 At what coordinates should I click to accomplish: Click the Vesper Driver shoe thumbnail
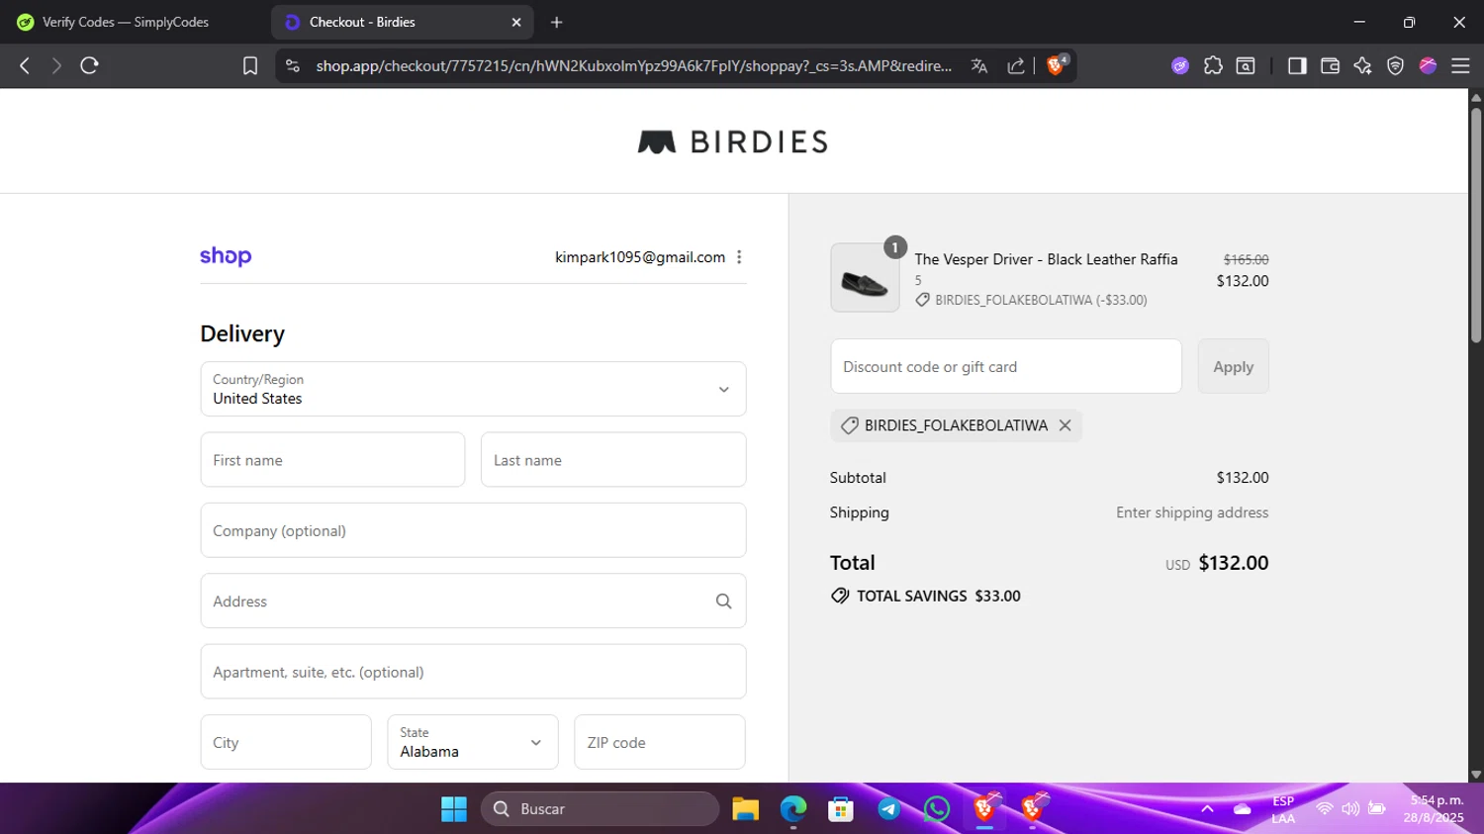[865, 278]
